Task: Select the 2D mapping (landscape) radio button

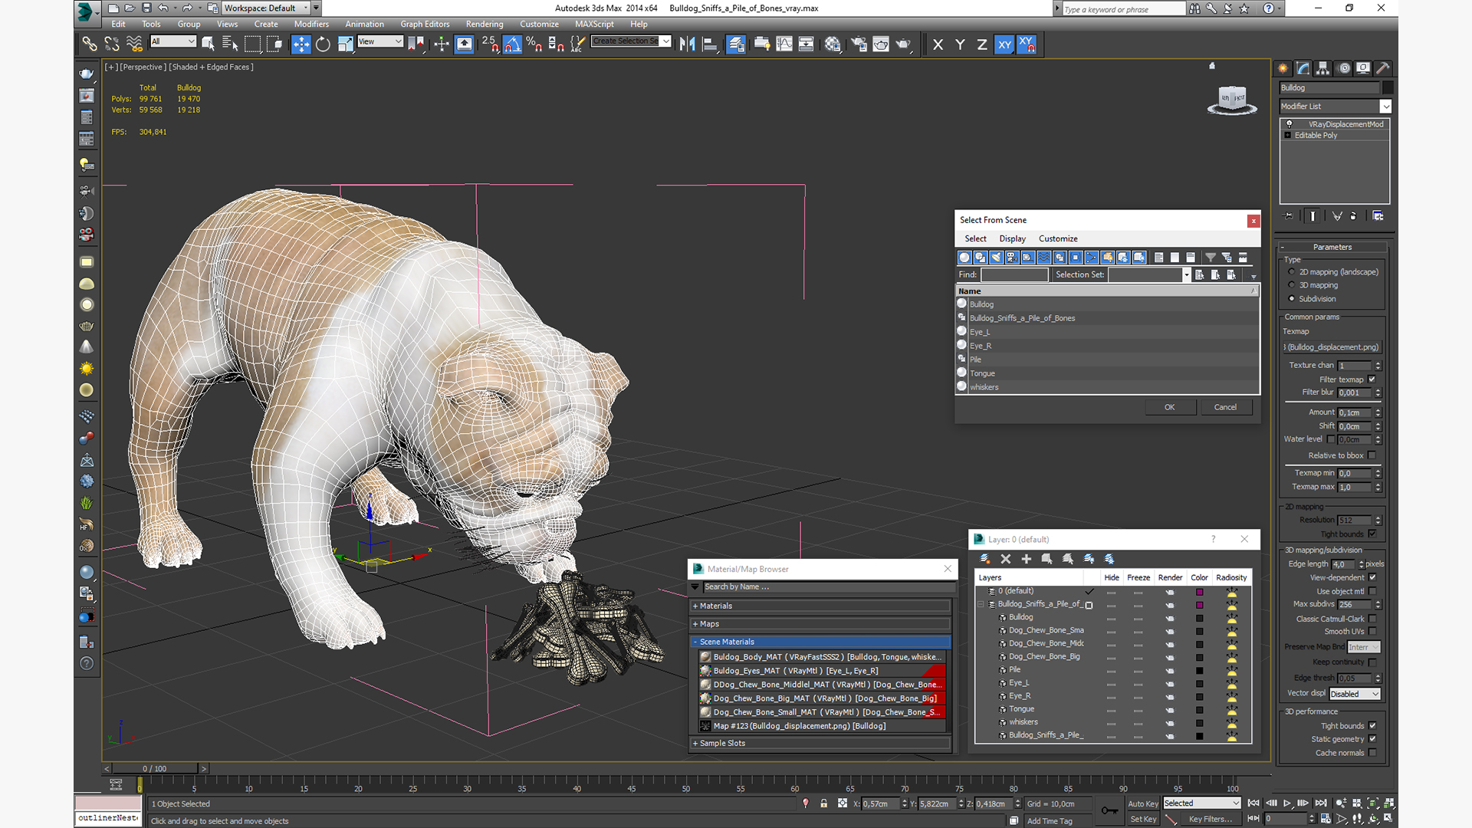Action: [1292, 271]
